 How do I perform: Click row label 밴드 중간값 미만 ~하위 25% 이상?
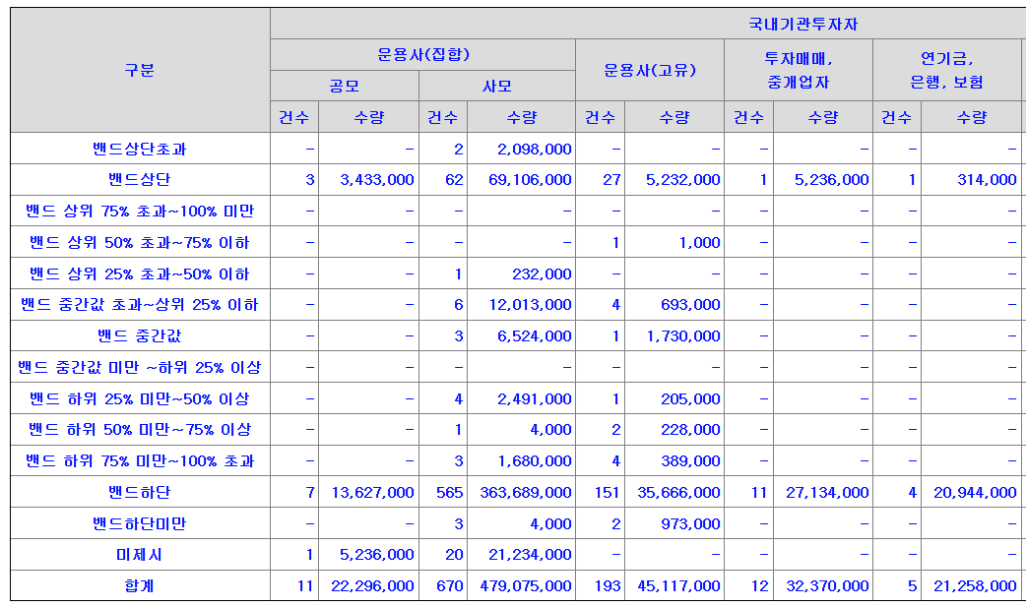[140, 367]
